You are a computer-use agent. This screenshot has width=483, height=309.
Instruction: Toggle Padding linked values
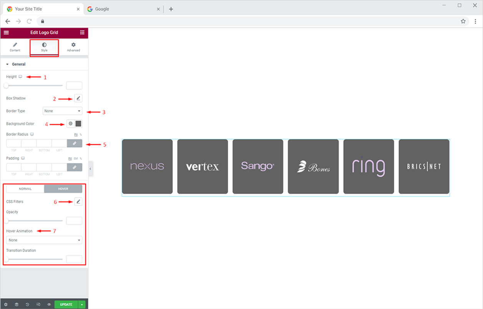pyautogui.click(x=75, y=167)
